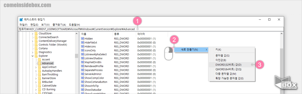Choose 이진값(B) in the submenu

coord(232,60)
